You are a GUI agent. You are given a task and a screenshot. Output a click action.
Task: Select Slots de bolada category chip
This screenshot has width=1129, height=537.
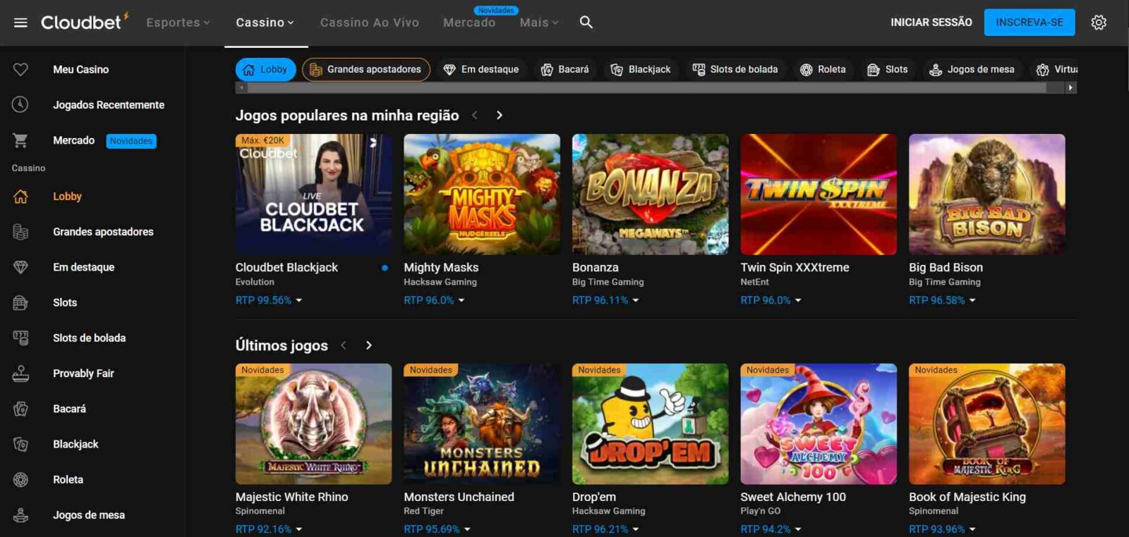pyautogui.click(x=735, y=69)
